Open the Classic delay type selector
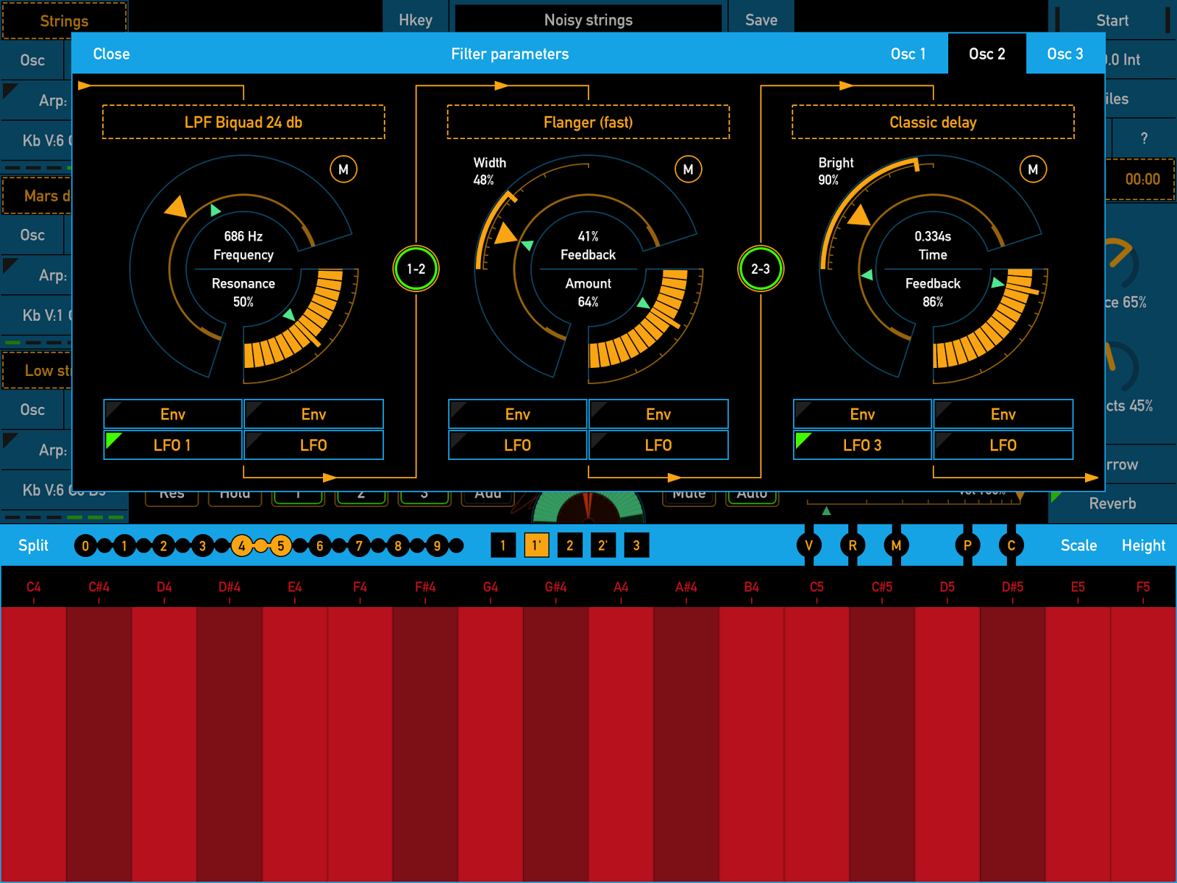The width and height of the screenshot is (1177, 883). pyautogui.click(x=932, y=122)
